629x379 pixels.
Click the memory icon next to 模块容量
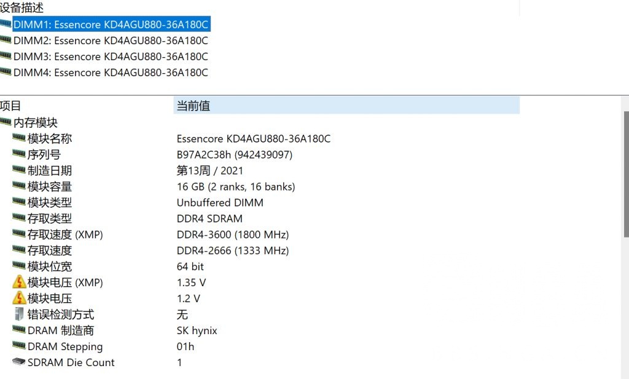coord(18,187)
